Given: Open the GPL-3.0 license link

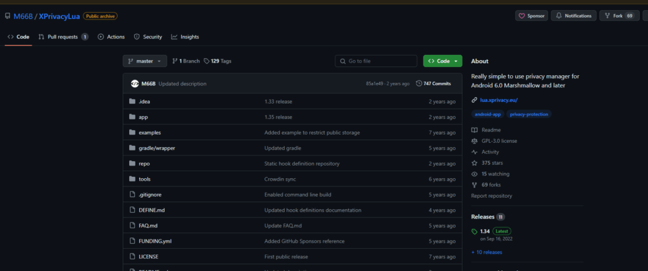Looking at the screenshot, I should 494,141.
